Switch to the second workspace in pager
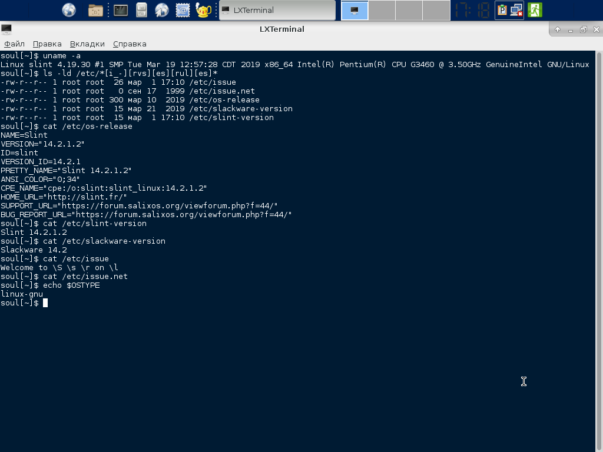This screenshot has height=452, width=603. coord(382,11)
